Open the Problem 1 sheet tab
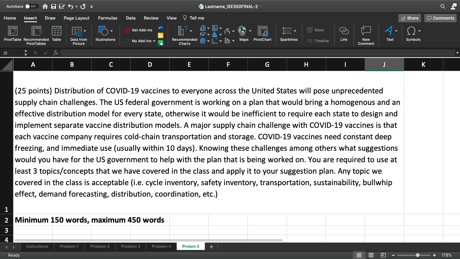The image size is (460, 259). point(69,247)
